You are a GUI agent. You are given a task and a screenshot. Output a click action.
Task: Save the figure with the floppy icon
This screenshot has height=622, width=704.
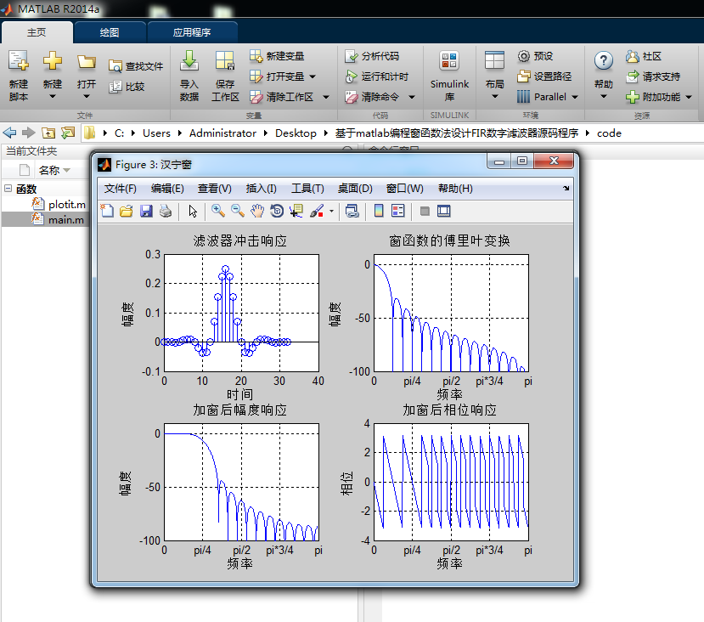(x=146, y=211)
